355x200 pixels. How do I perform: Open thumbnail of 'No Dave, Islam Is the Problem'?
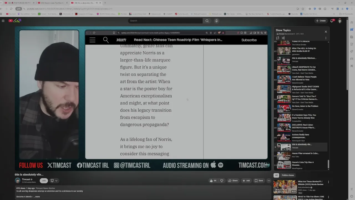coord(284,108)
